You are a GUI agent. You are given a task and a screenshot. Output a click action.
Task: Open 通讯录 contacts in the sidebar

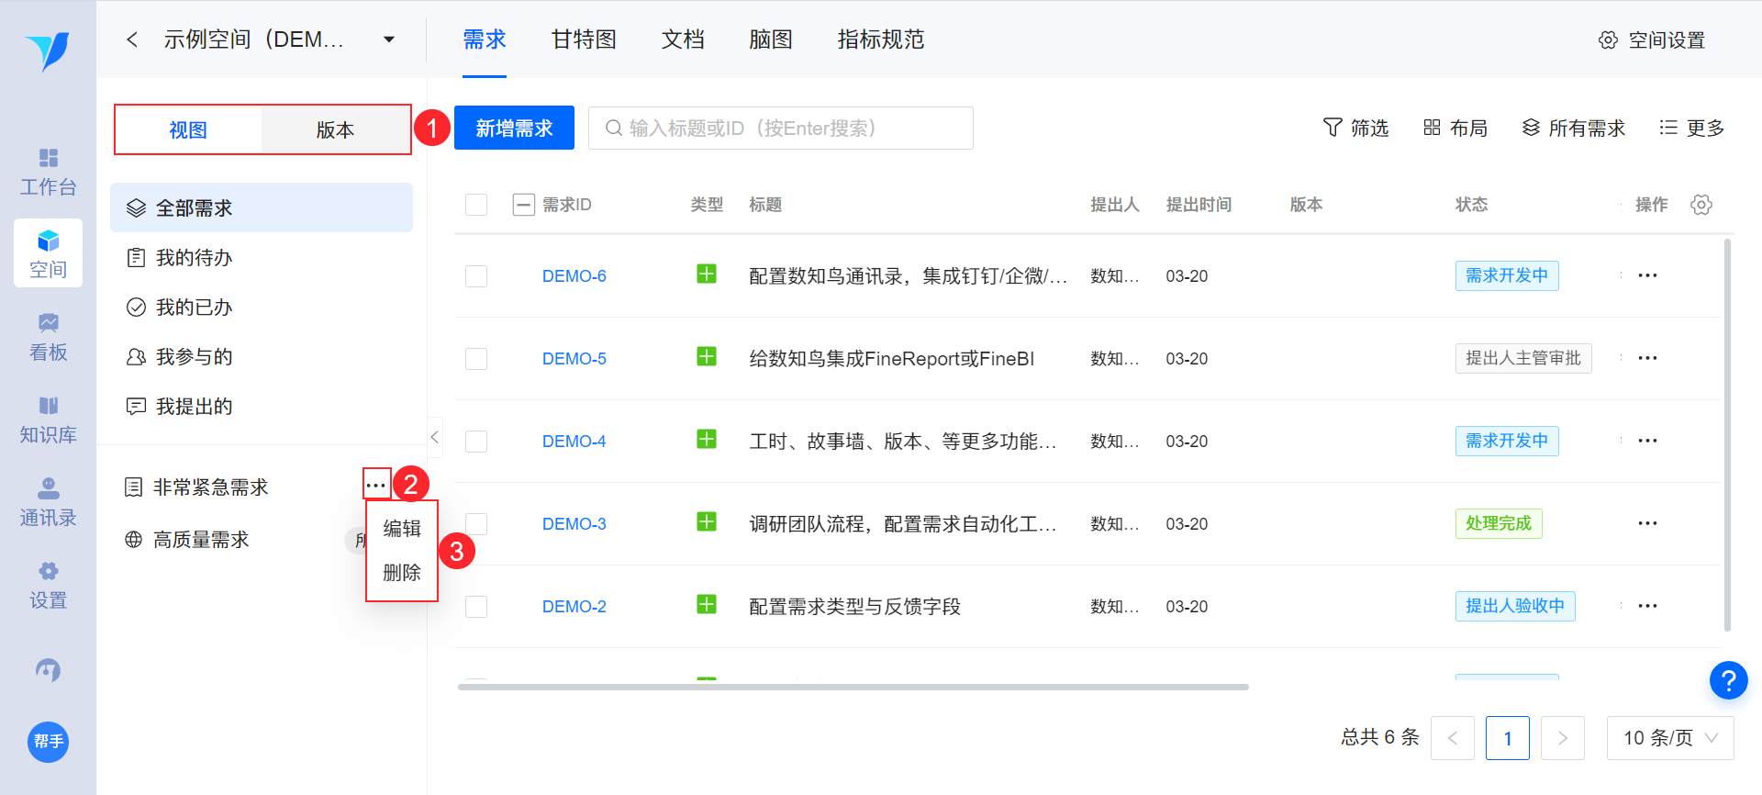(x=48, y=502)
